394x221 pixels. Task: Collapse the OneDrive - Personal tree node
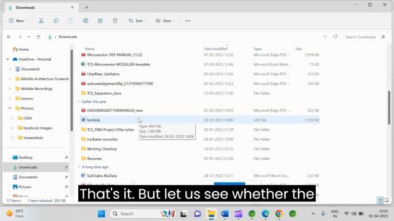click(7, 60)
